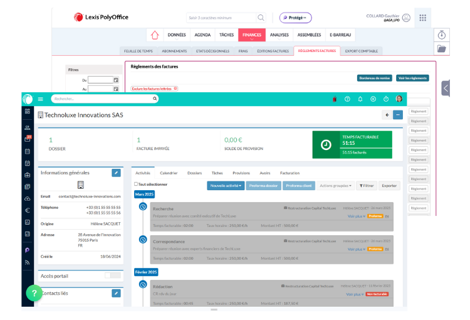Click the home icon in Lexis PolyOffice menu
This screenshot has width=470, height=320.
pos(154,35)
